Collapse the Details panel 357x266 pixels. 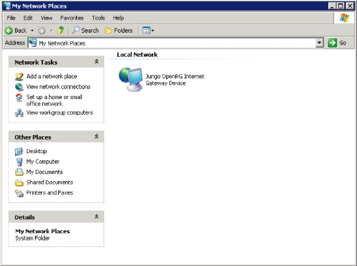(96, 216)
